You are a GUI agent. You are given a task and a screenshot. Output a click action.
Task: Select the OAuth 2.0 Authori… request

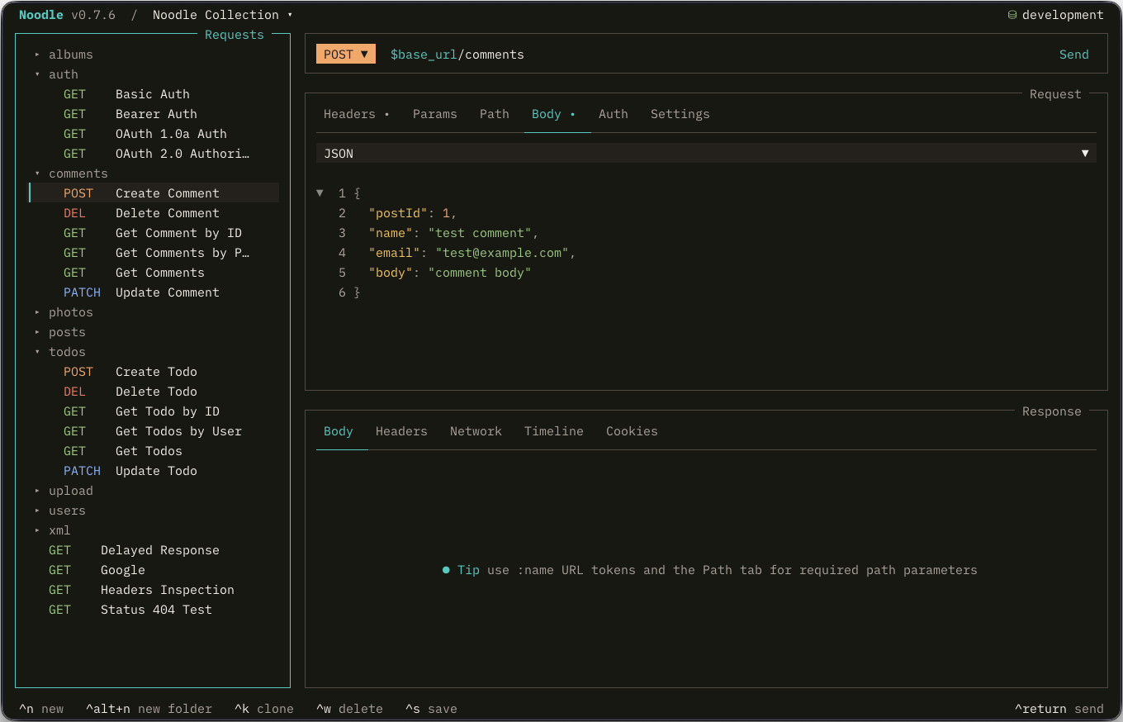coord(154,154)
